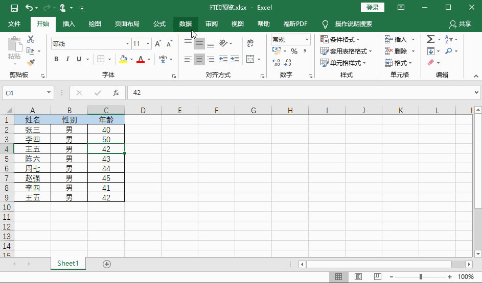
Task: Click the Undo arrow icon
Action: pos(29,8)
